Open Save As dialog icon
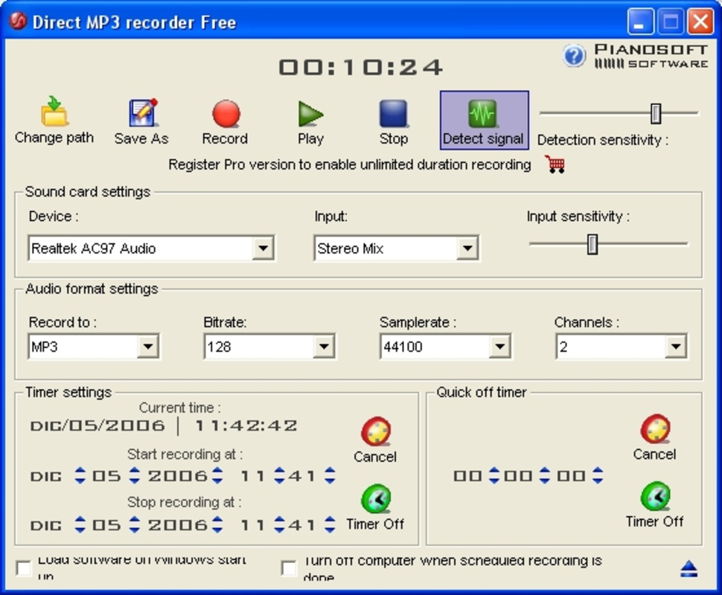 pos(143,112)
